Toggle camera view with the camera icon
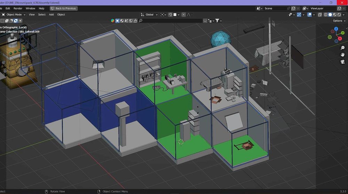Screen dimensions: 348x194 click(342, 62)
